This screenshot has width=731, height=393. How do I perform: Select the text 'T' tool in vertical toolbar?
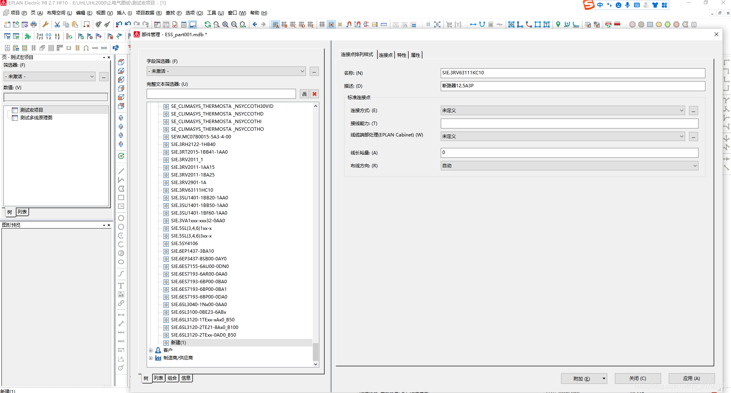(x=121, y=286)
